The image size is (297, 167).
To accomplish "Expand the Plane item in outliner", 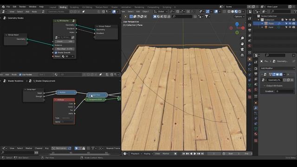I will 262,24.
